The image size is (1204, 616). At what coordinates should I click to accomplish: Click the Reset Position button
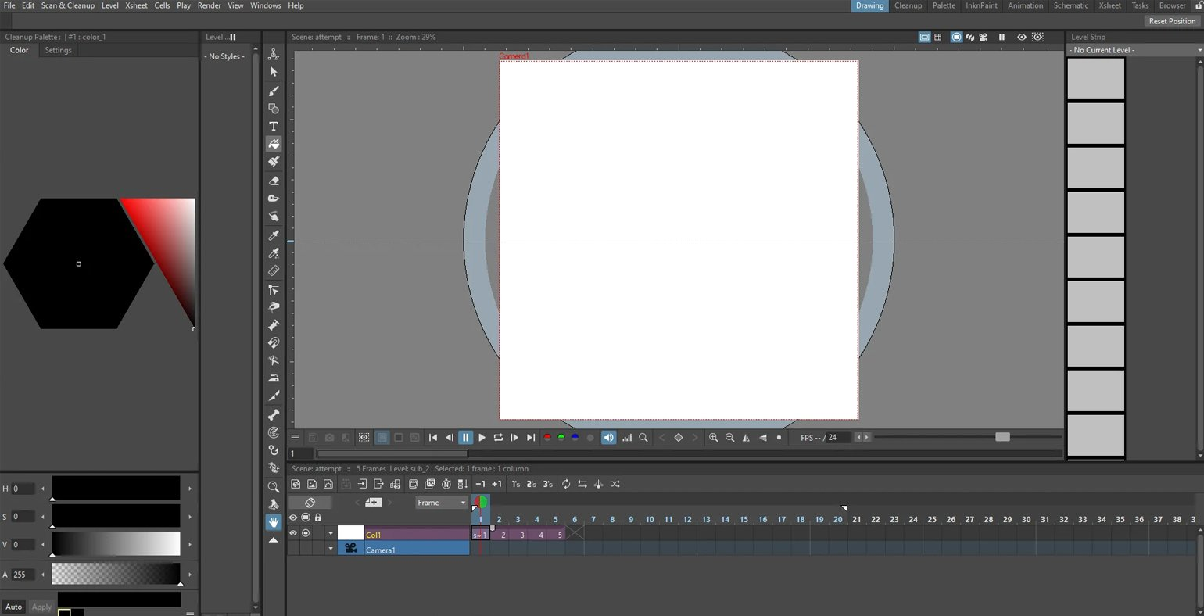click(x=1172, y=21)
